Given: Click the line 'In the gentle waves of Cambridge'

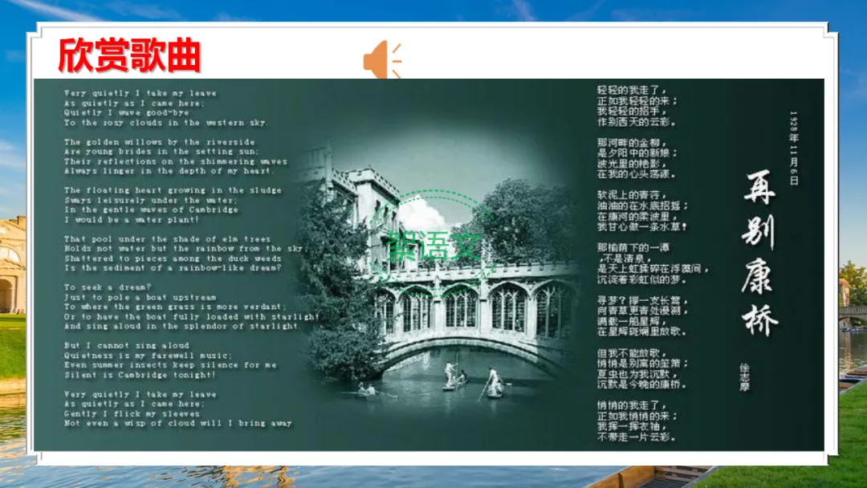Looking at the screenshot, I should [151, 209].
